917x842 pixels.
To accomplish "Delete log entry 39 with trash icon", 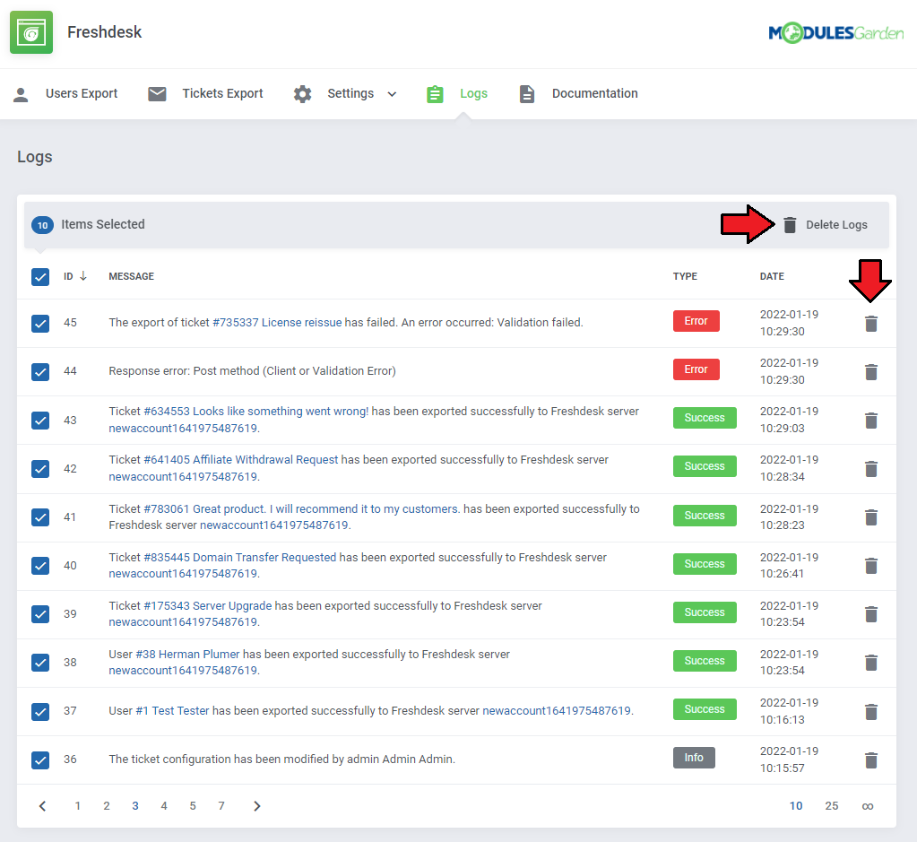I will [x=870, y=614].
